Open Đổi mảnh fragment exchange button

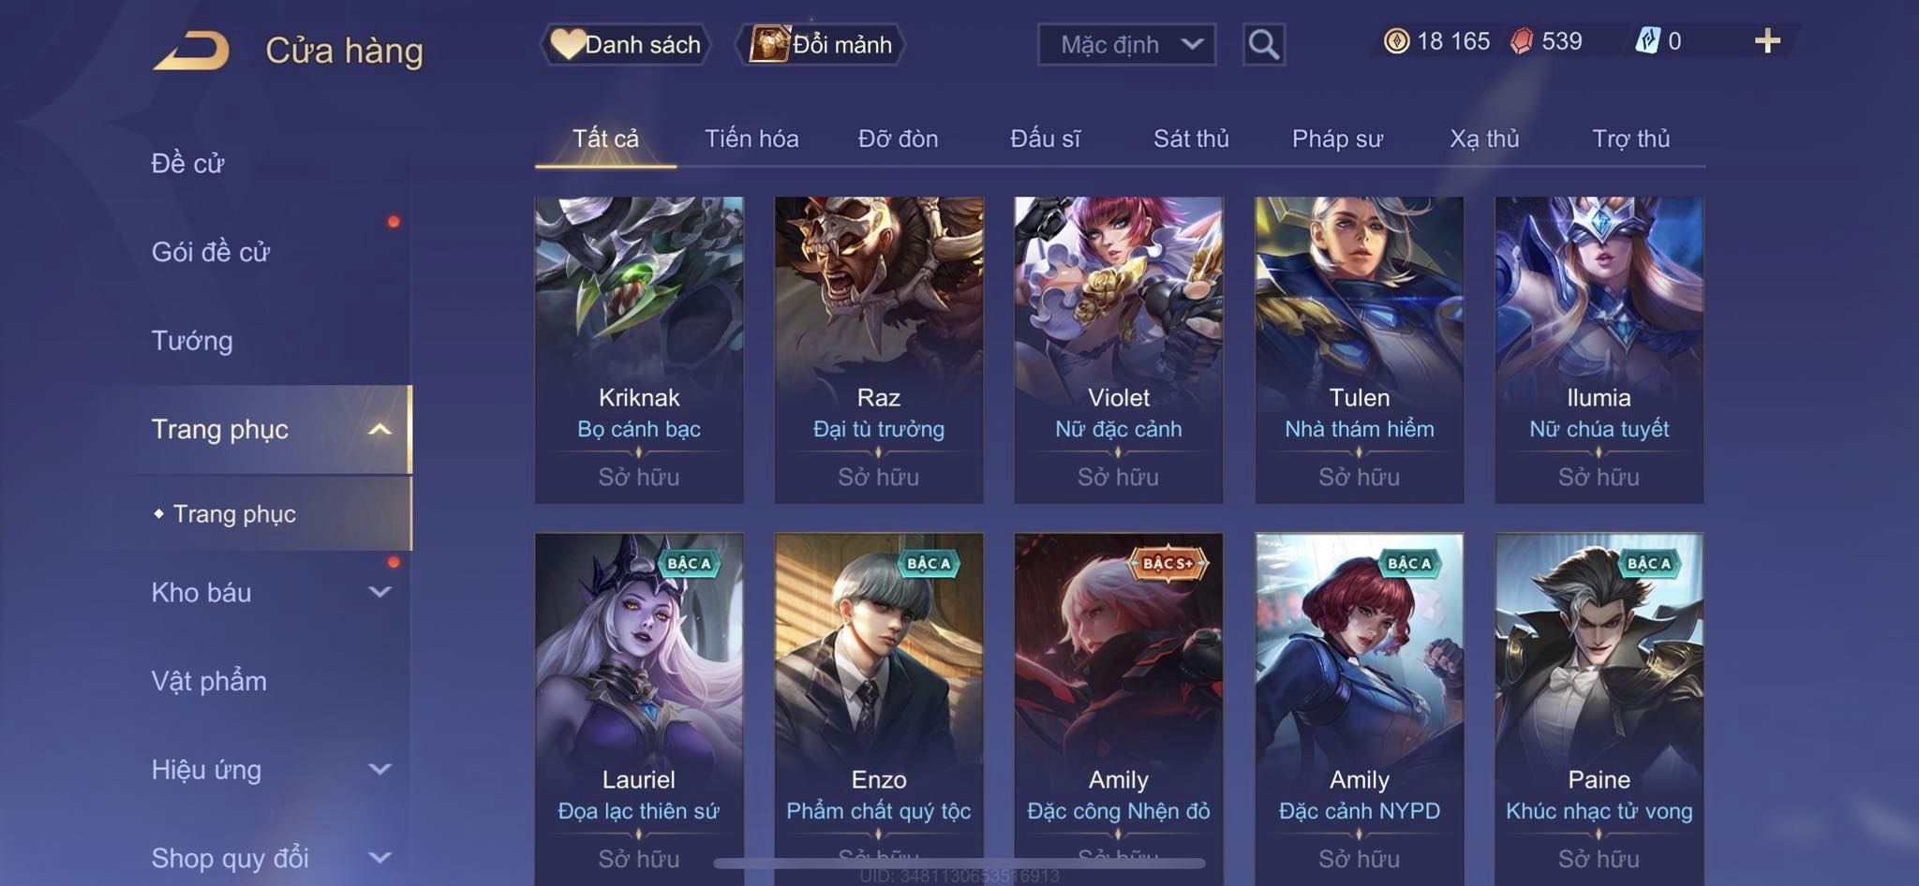click(x=821, y=44)
